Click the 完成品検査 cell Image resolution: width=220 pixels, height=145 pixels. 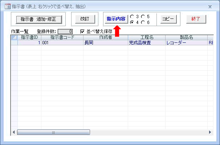pyautogui.click(x=147, y=42)
